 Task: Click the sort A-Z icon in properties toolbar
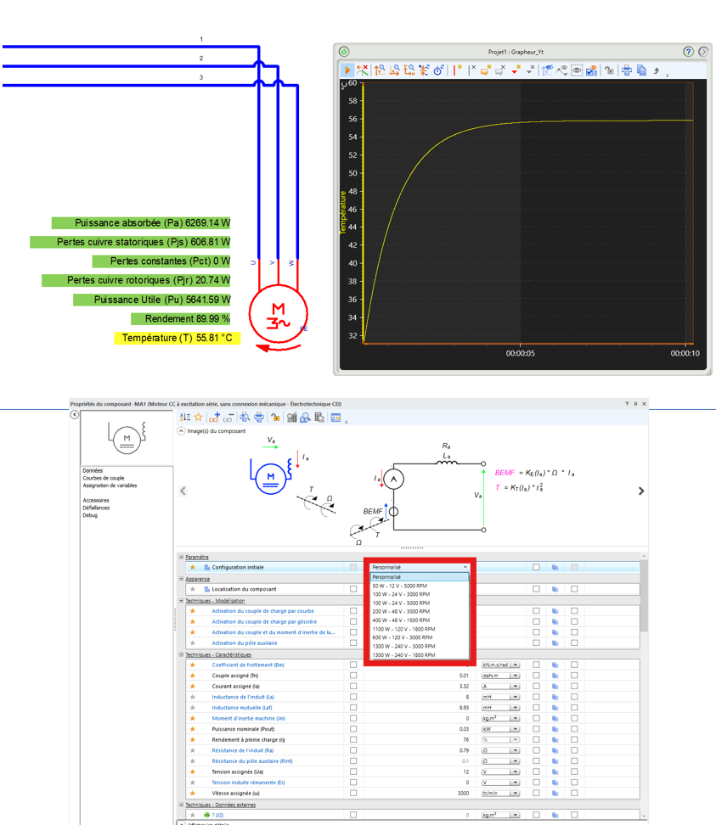tap(185, 418)
